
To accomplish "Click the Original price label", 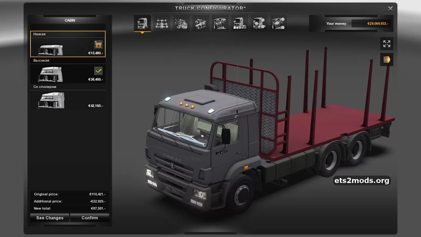I will click(x=46, y=194).
